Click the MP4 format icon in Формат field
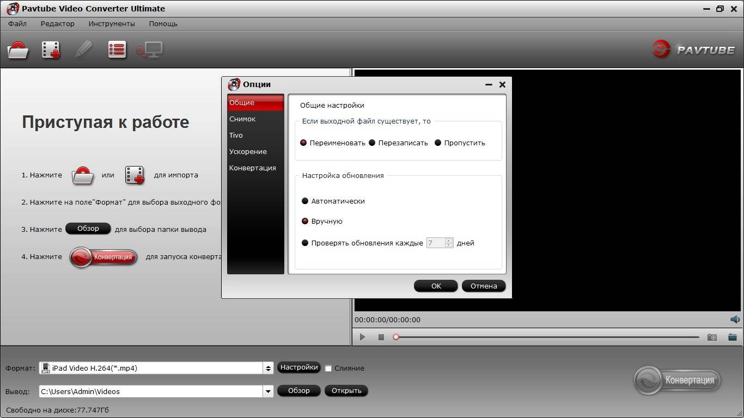The image size is (744, 418). pyautogui.click(x=46, y=368)
